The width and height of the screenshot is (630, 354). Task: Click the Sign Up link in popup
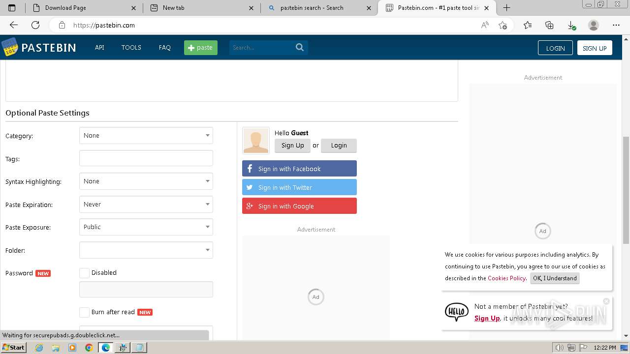pos(487,319)
